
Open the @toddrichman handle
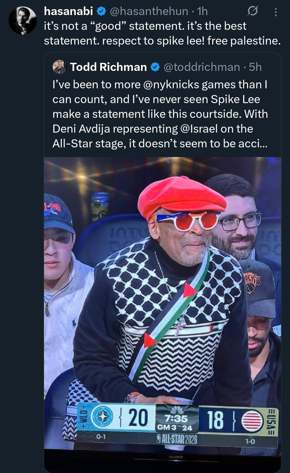tap(202, 67)
